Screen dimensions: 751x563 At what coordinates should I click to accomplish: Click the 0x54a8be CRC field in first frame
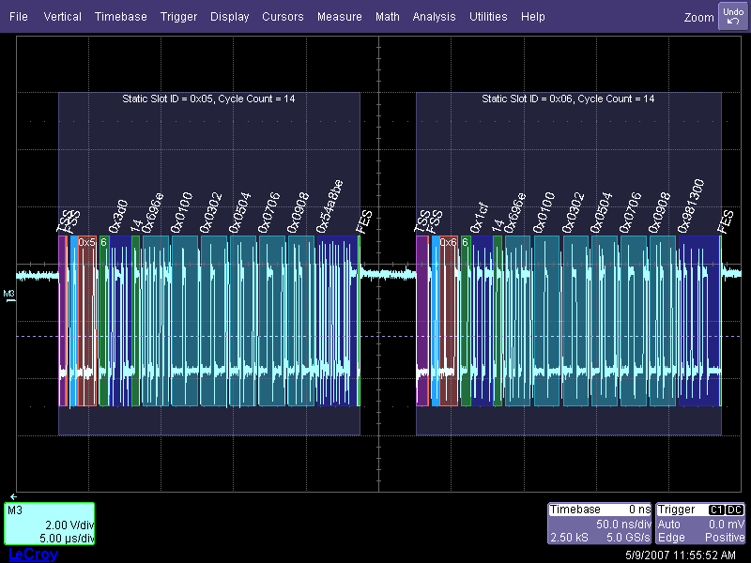tap(337, 321)
